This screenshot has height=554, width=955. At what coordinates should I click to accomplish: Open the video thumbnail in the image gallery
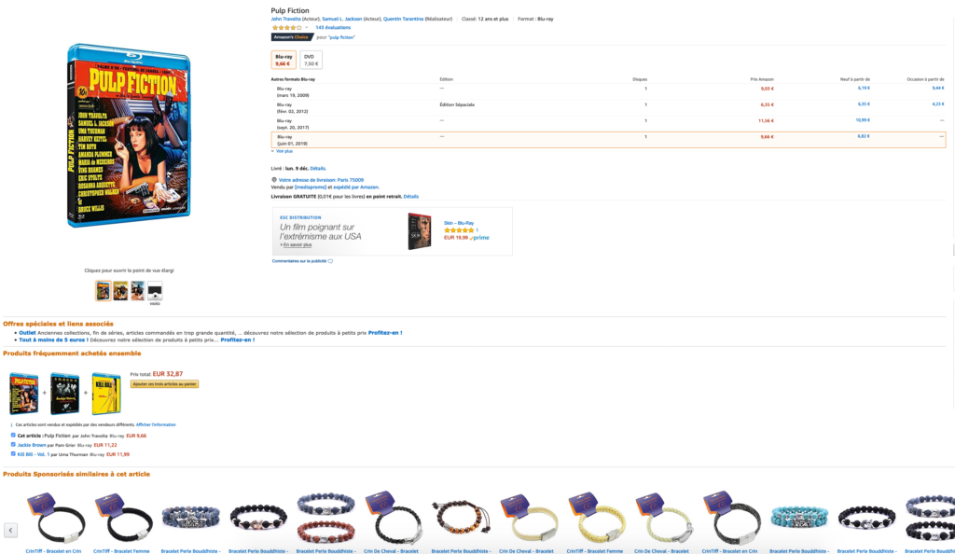(x=155, y=292)
